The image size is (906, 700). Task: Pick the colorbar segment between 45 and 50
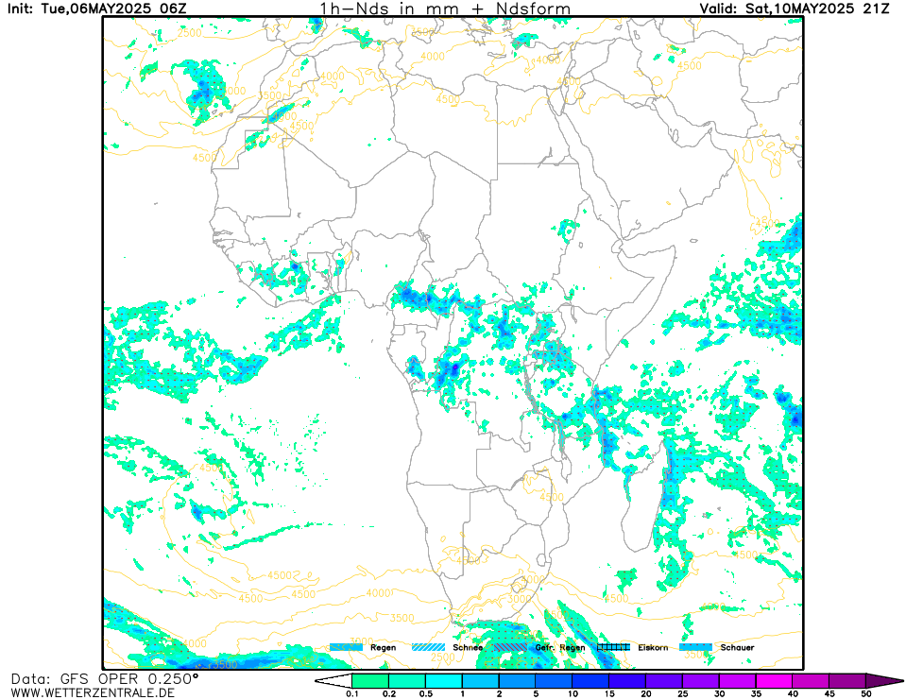click(x=847, y=681)
